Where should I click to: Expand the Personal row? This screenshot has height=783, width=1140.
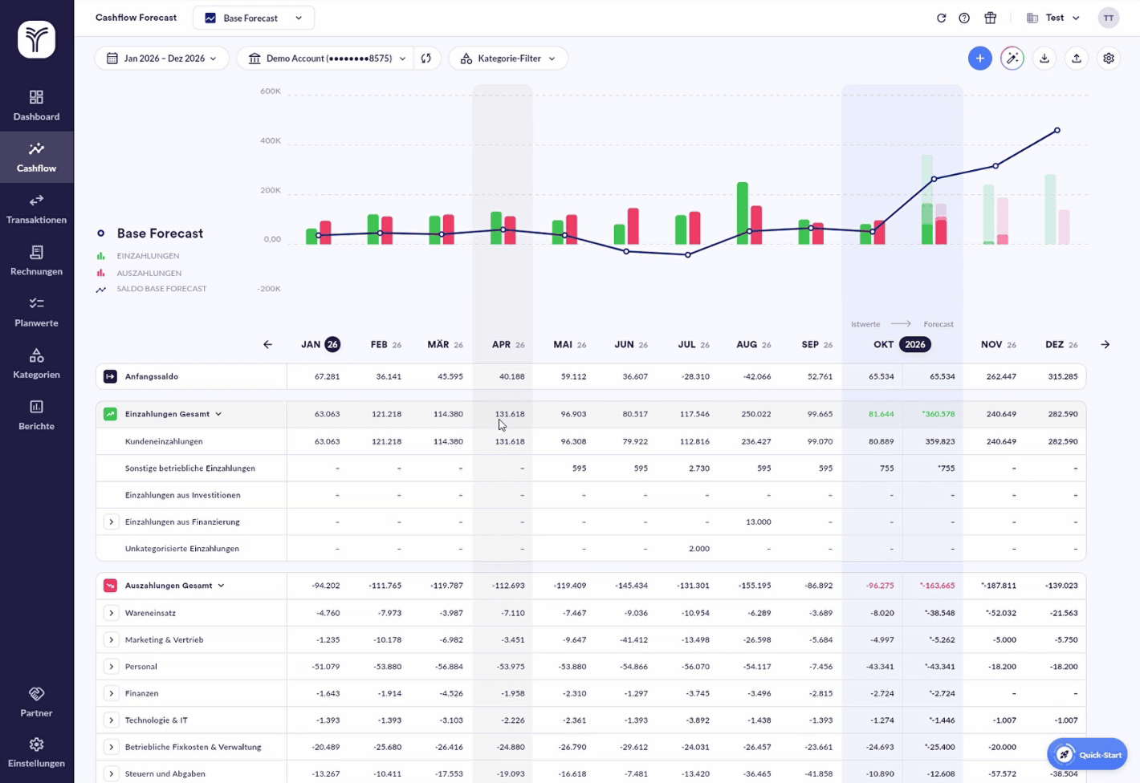click(x=111, y=667)
